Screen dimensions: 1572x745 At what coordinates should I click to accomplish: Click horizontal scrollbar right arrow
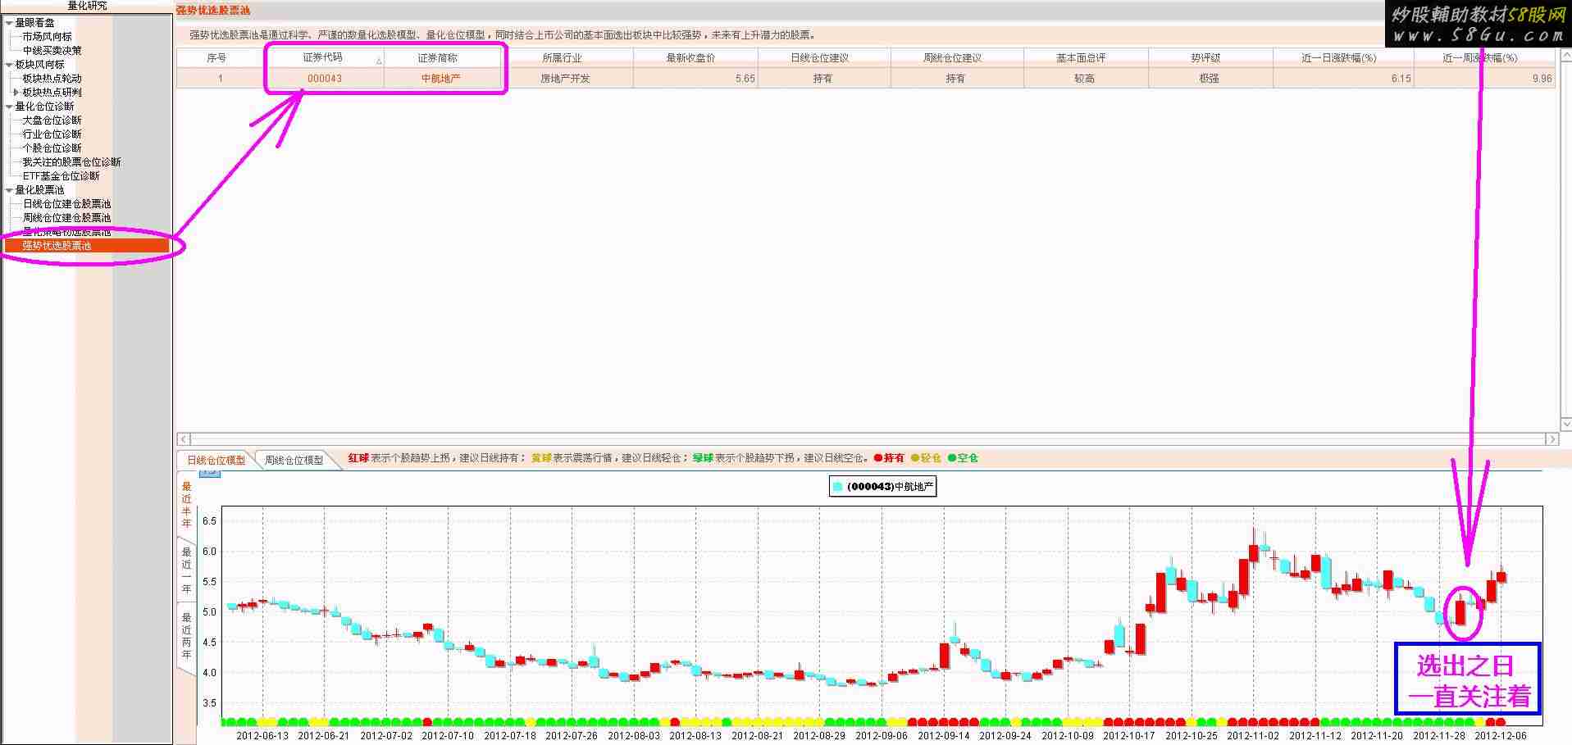click(1551, 439)
